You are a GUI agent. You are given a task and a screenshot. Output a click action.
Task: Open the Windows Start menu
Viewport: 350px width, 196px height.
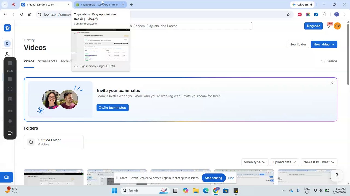pos(114,191)
